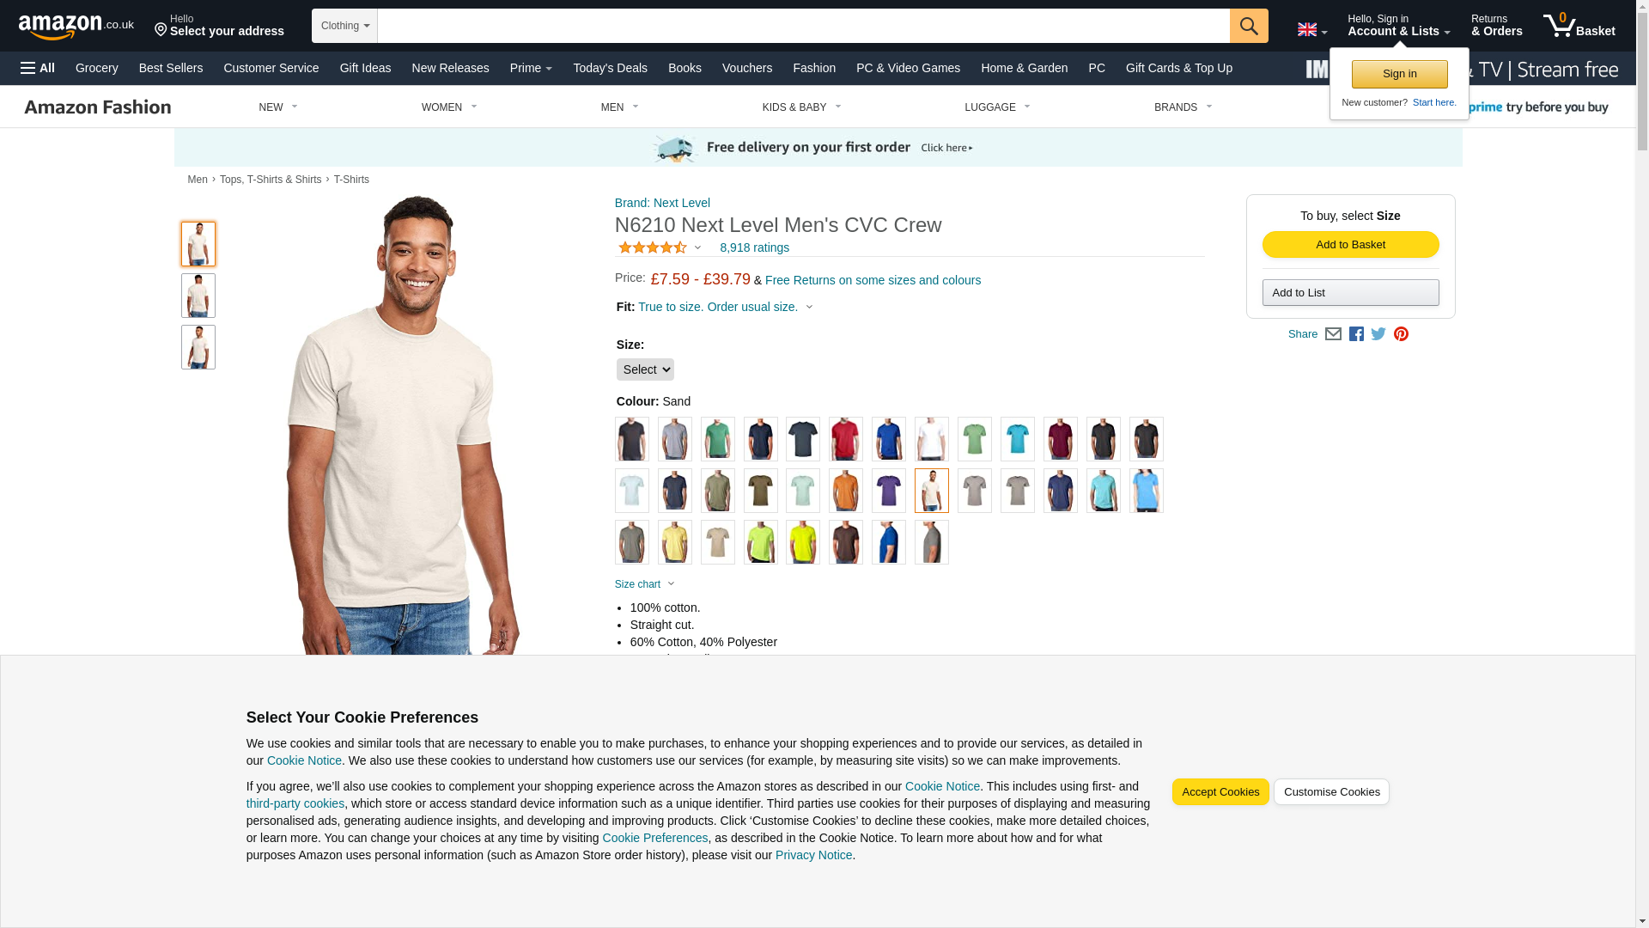Share product on Twitter icon
The height and width of the screenshot is (928, 1649).
[1378, 334]
